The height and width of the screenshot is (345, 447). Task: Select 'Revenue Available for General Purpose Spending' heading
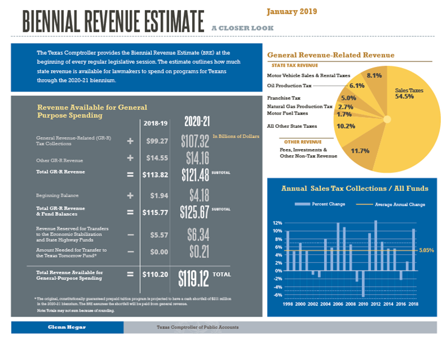click(92, 112)
